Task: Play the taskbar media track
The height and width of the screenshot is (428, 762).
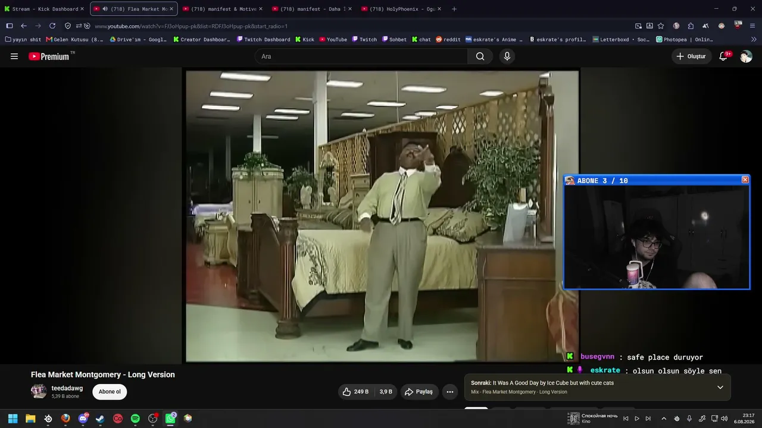Action: click(637, 418)
